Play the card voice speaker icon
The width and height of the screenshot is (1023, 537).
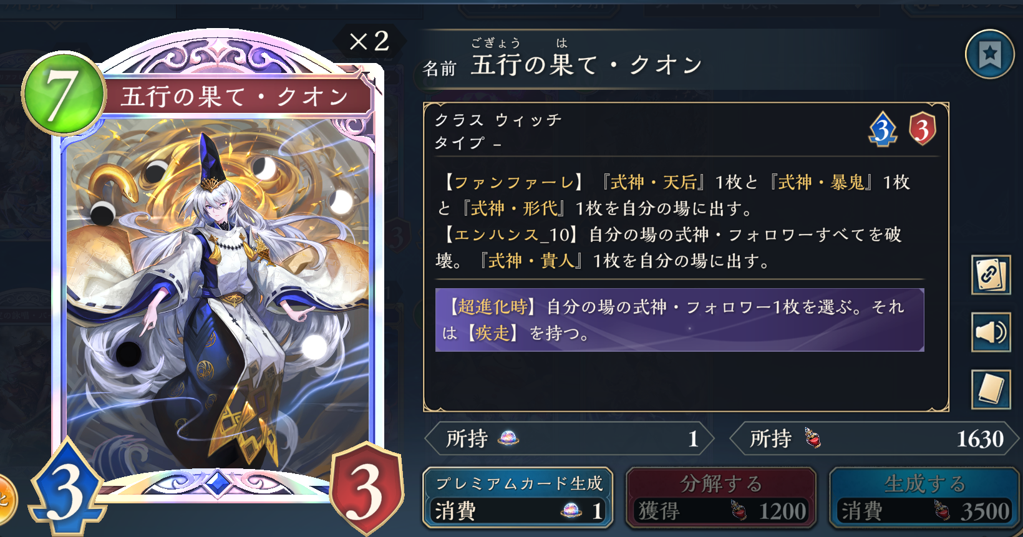[991, 332]
